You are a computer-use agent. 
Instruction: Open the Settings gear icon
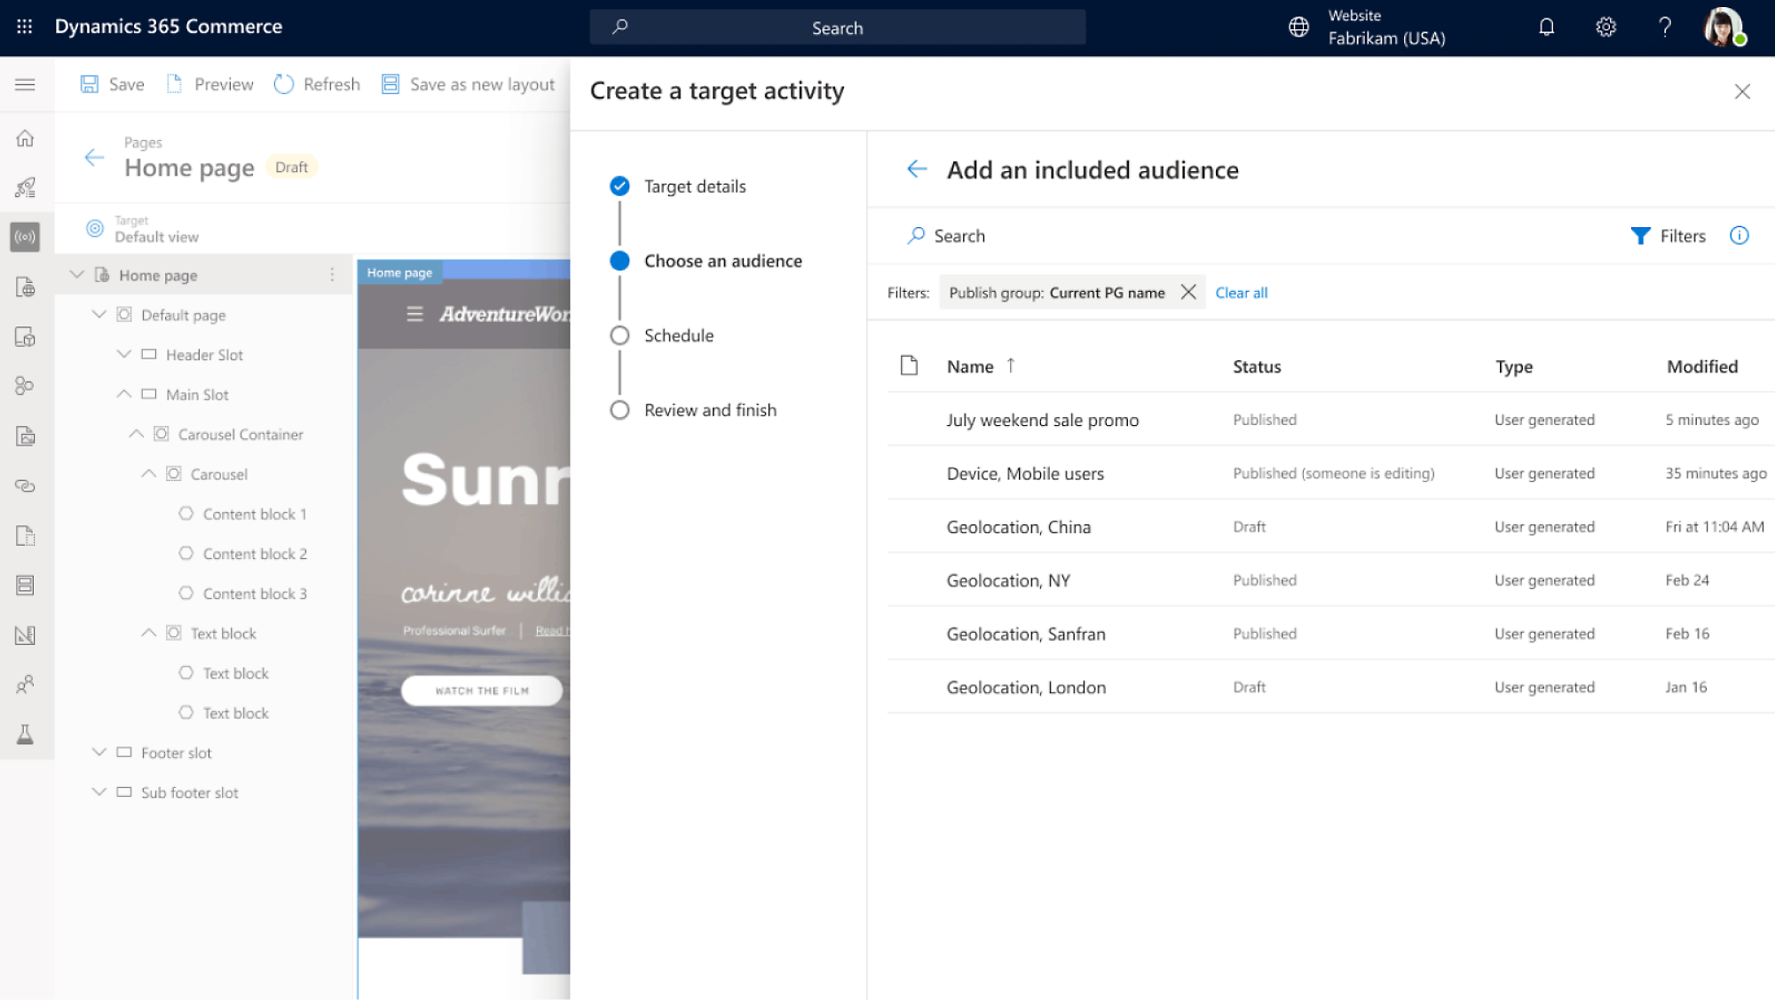(1606, 27)
